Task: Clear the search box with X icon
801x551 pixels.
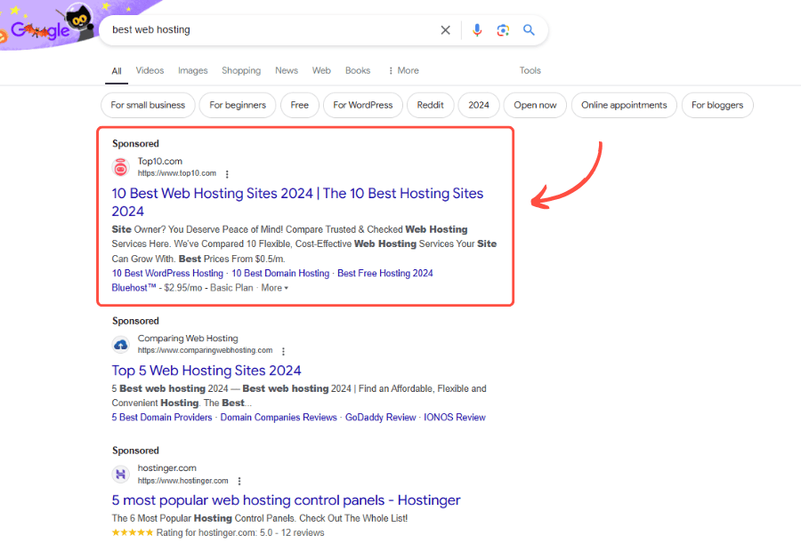Action: pyautogui.click(x=446, y=30)
